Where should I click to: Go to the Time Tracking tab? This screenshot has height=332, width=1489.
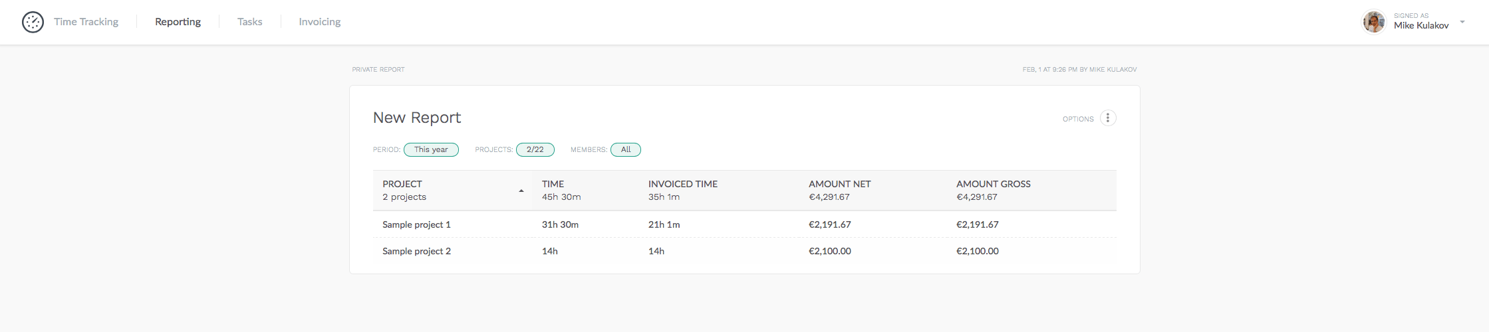pos(86,22)
